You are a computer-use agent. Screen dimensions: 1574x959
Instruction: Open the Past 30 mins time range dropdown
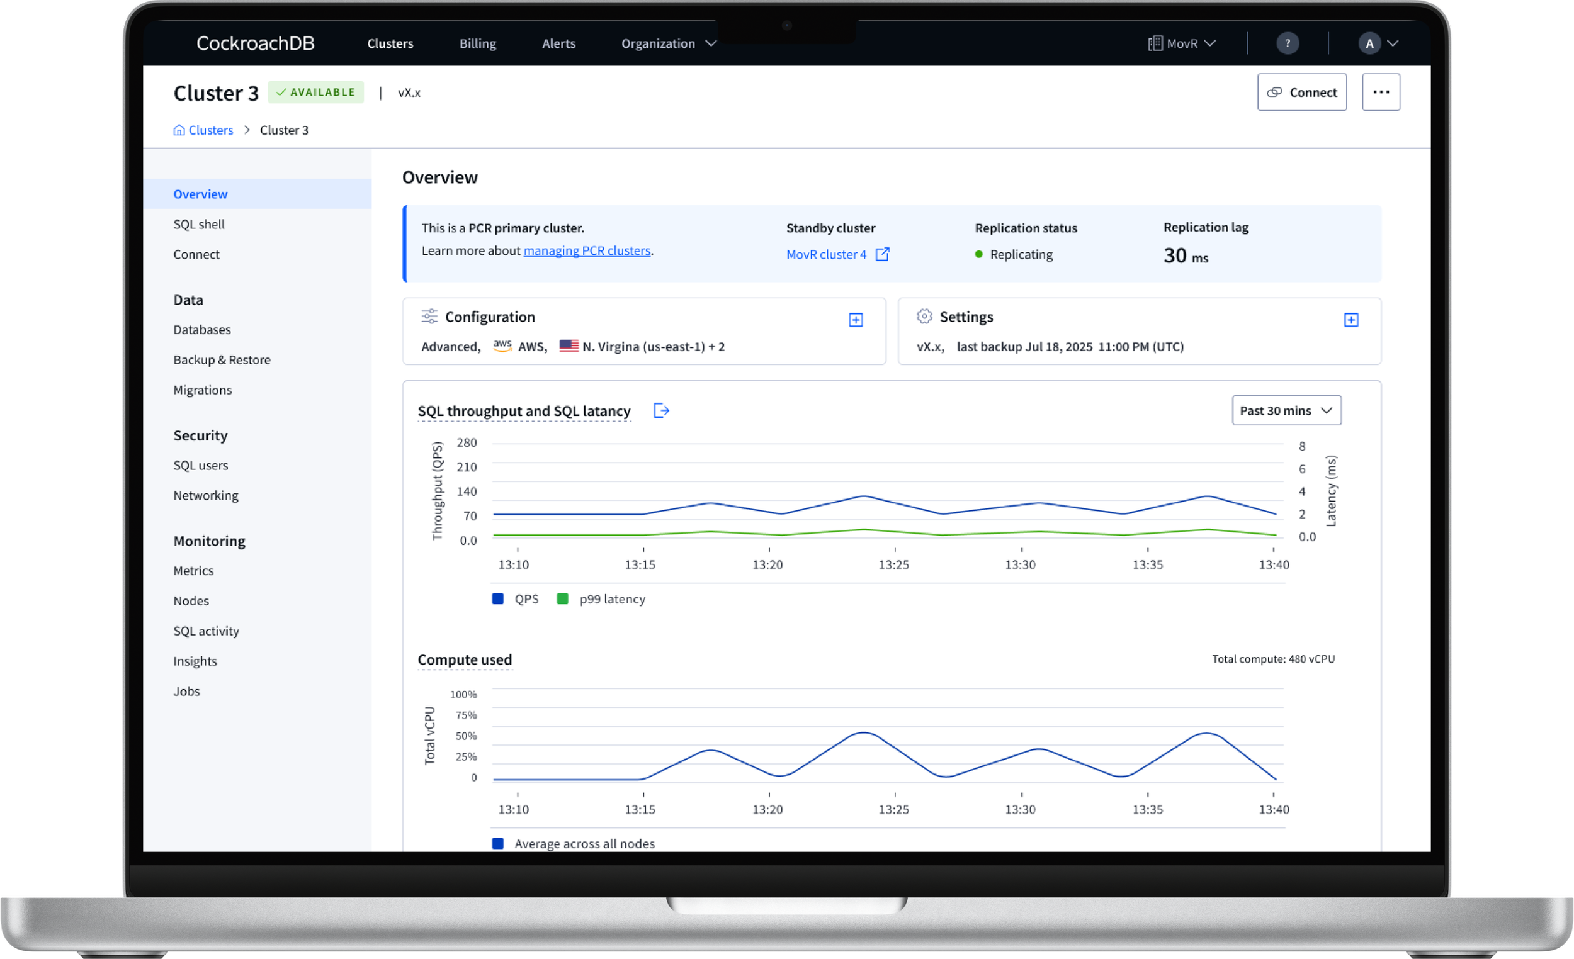click(x=1286, y=410)
